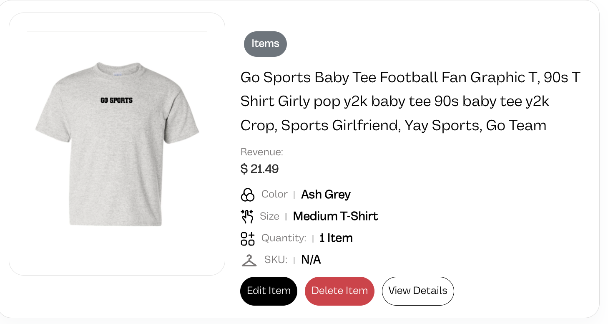Select the Ash Grey color value
This screenshot has height=324, width=608.
tap(326, 195)
